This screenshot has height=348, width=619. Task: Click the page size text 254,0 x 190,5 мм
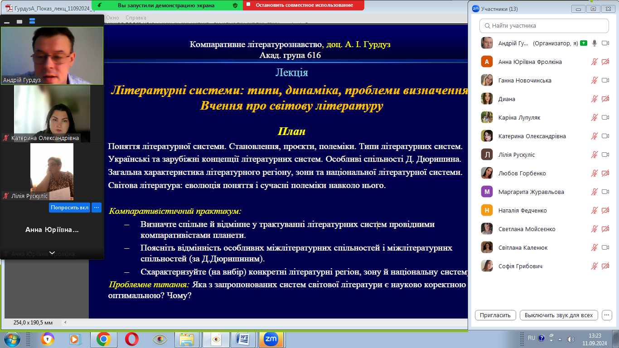pos(33,323)
